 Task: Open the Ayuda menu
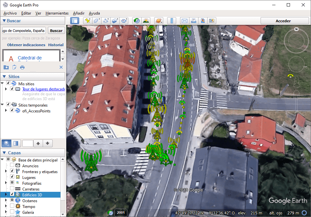click(94, 13)
